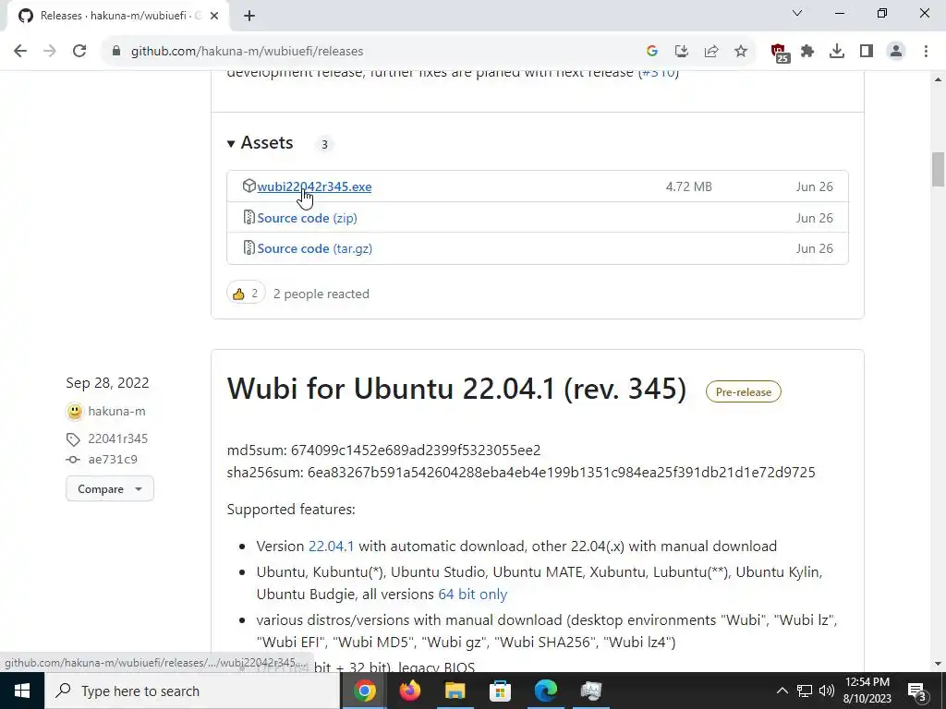Click the zip file icon beside Source code (zip)

[x=249, y=217]
